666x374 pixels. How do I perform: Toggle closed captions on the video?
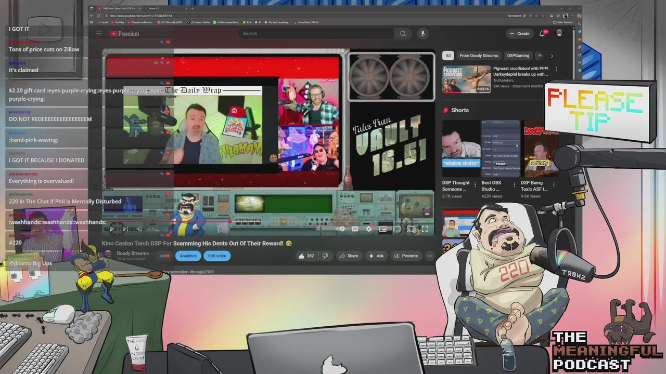coord(355,229)
